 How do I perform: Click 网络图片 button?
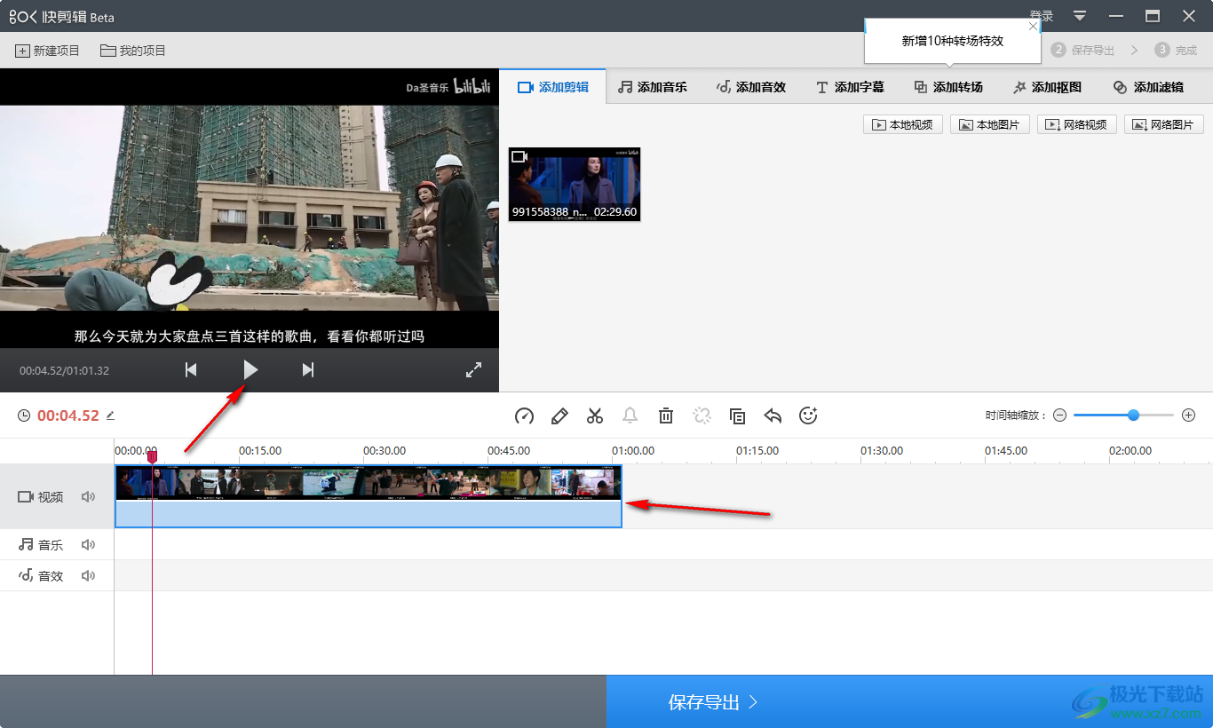point(1164,125)
